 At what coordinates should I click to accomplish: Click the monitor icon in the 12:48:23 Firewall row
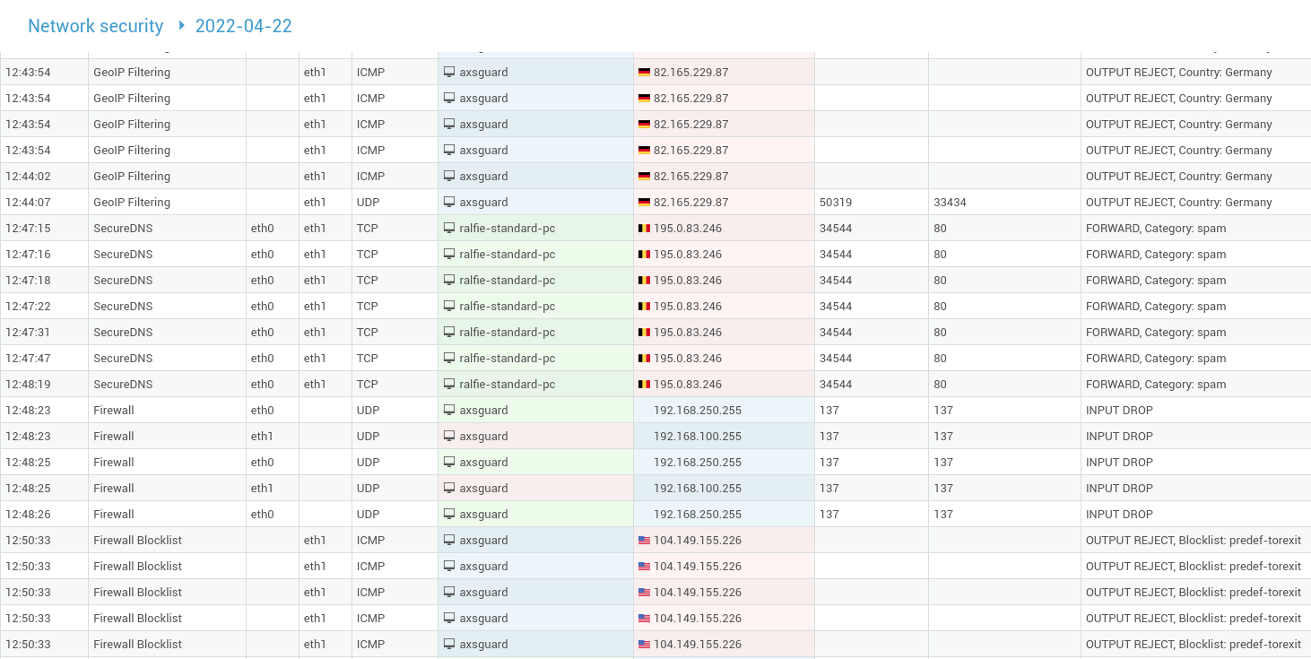(x=448, y=410)
